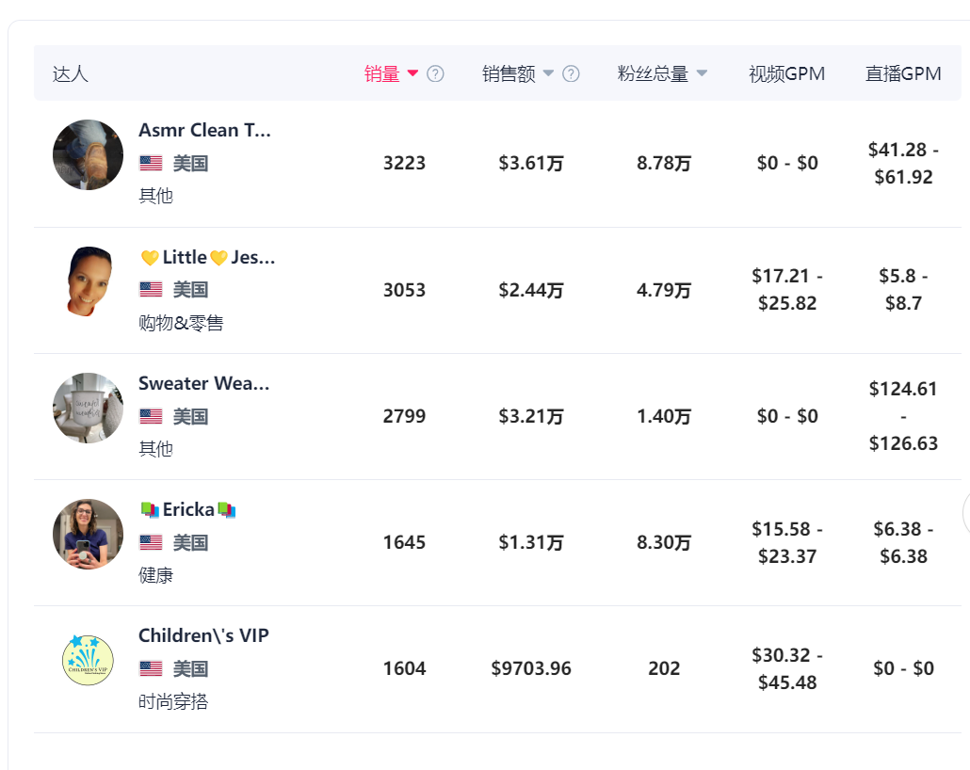
Task: Click the 达人 column header
Action: pyautogui.click(x=71, y=73)
